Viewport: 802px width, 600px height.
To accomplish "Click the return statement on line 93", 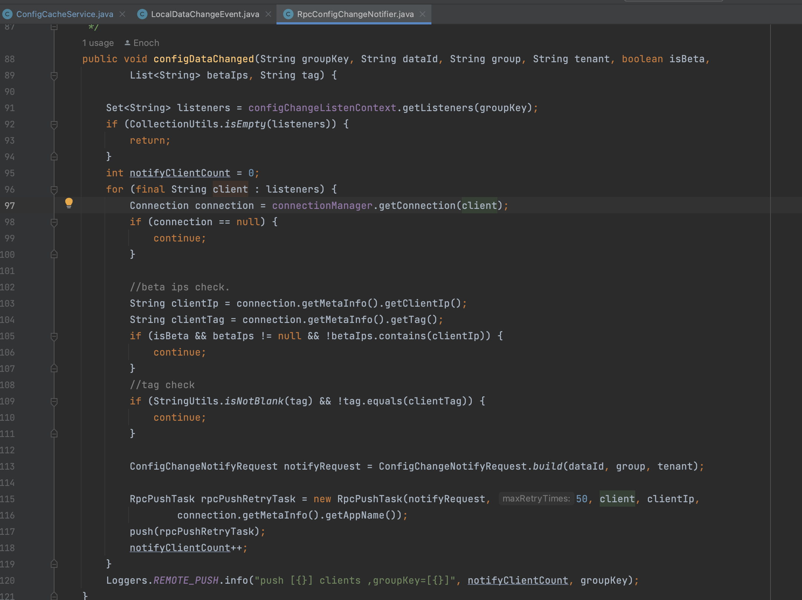I will (x=150, y=140).
